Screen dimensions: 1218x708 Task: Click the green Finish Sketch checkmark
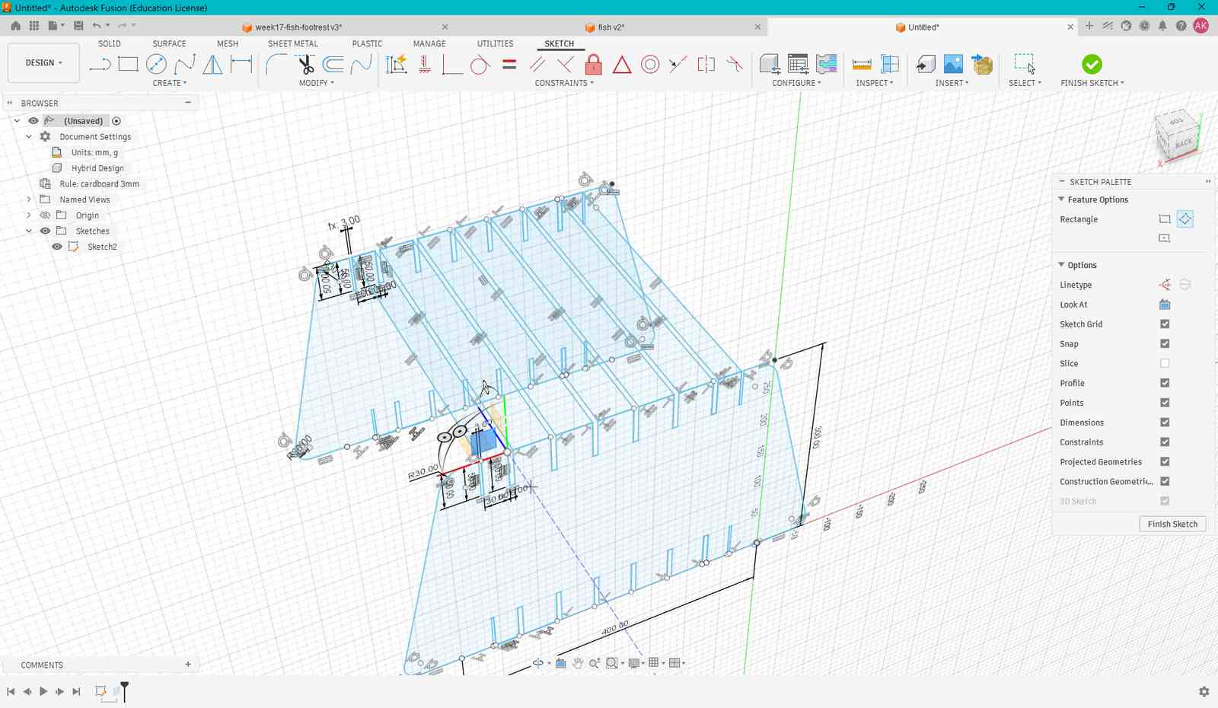click(1092, 65)
